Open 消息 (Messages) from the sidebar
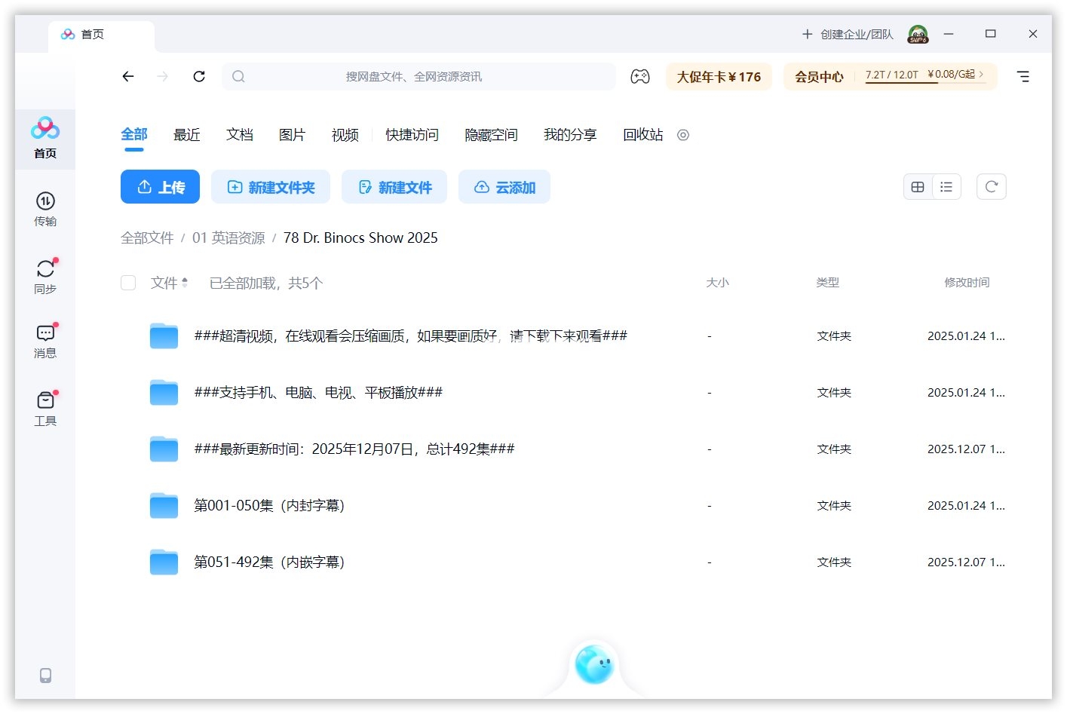The image size is (1067, 714). [x=45, y=341]
